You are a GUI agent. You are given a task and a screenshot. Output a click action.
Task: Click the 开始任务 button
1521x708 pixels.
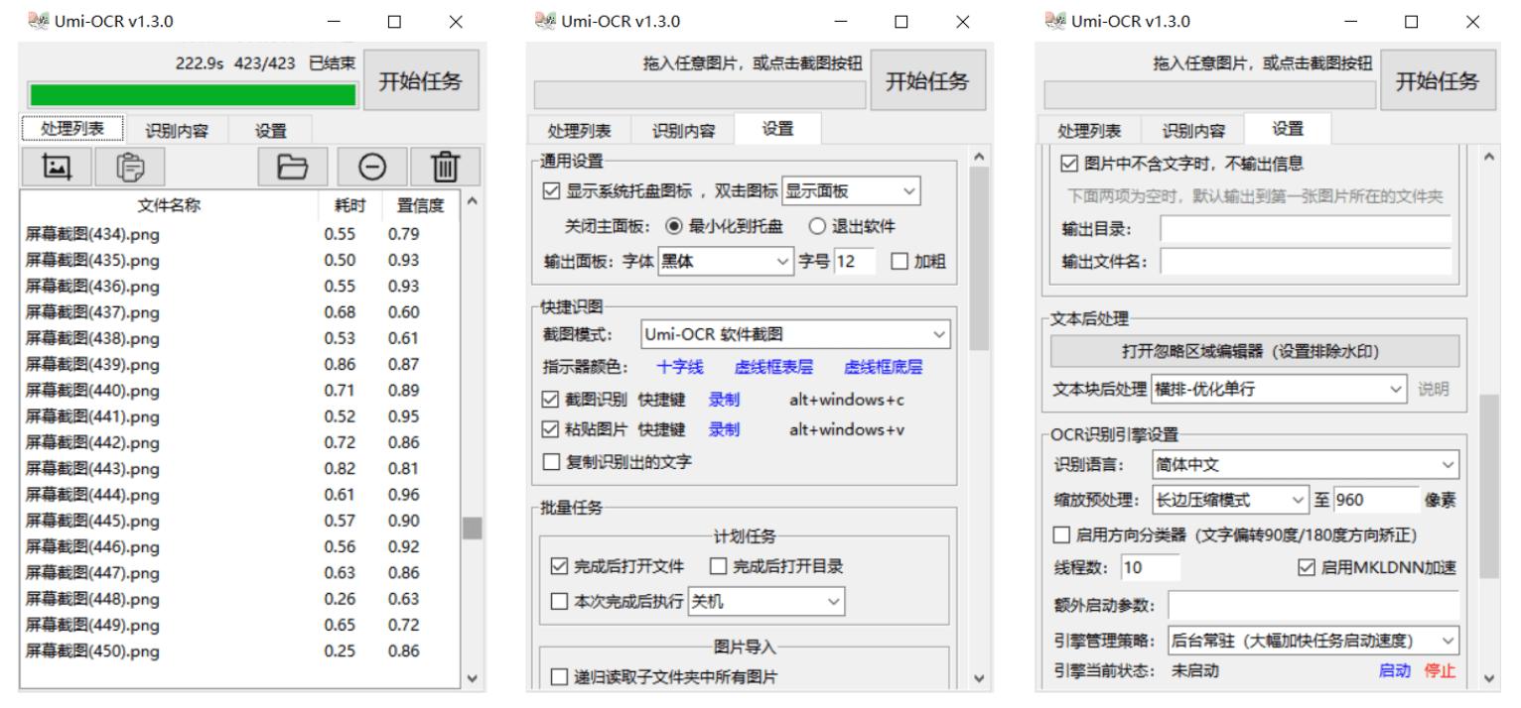423,79
